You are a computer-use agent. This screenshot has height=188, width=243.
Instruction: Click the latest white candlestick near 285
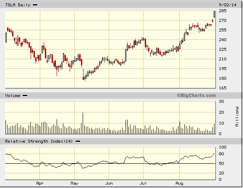(x=214, y=14)
